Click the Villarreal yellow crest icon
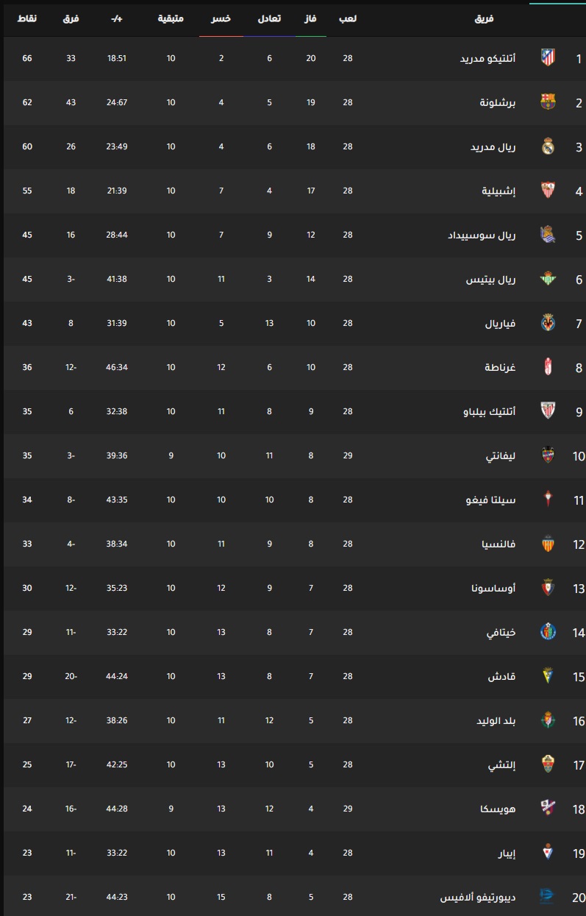 [x=547, y=322]
